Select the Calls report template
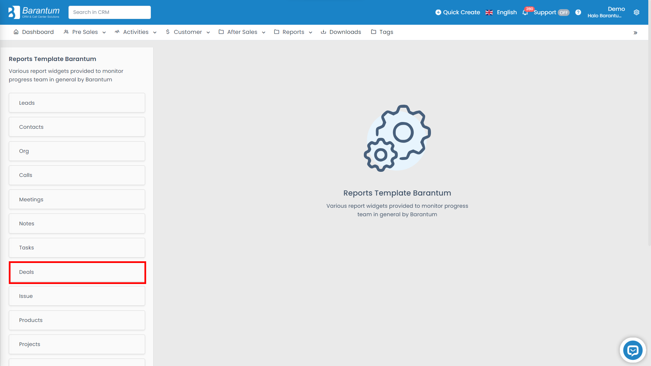 (x=77, y=175)
